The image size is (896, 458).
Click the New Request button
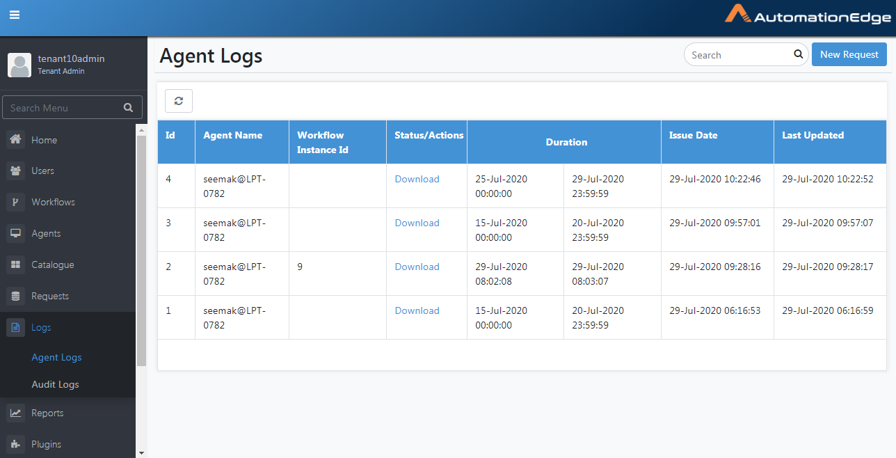(x=849, y=54)
